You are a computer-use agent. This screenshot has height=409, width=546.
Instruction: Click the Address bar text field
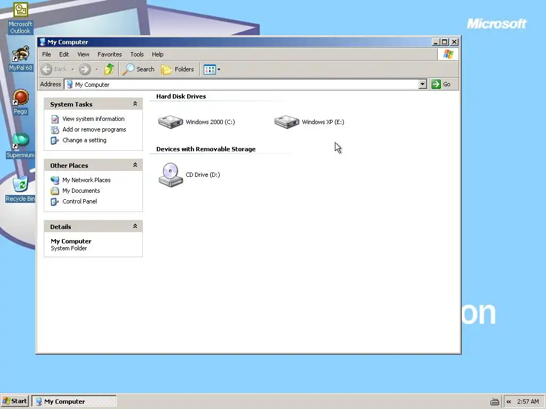245,85
